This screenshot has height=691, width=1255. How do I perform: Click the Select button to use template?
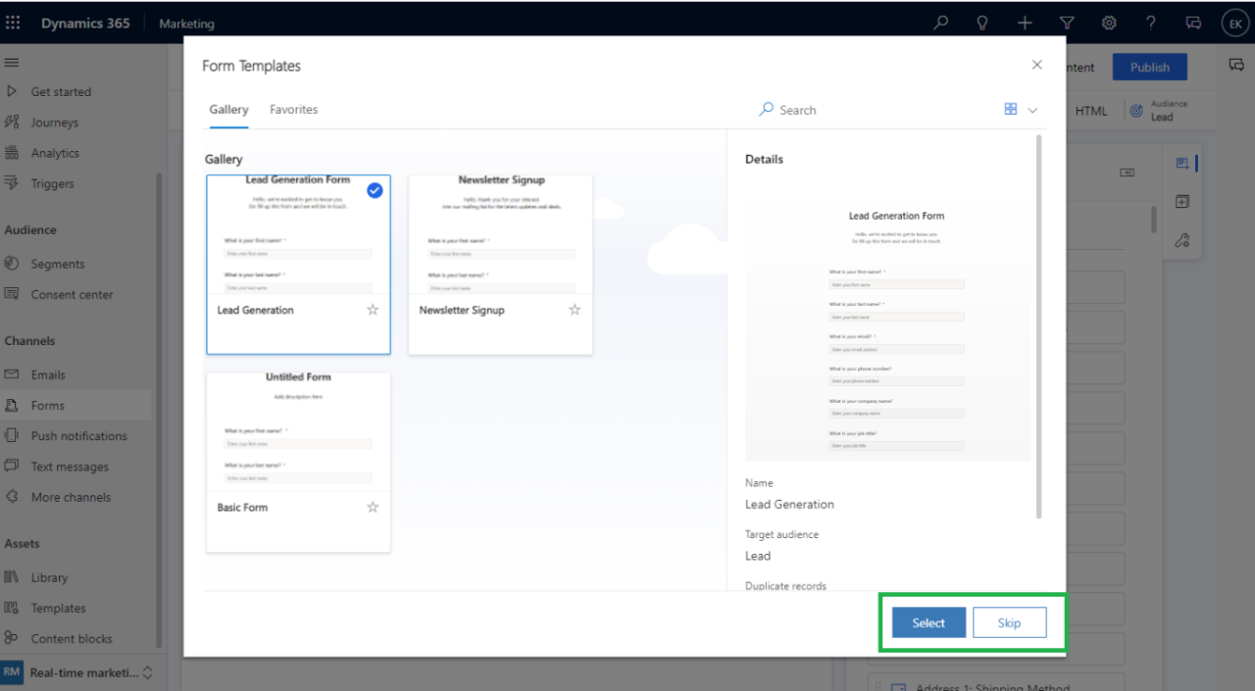point(927,621)
